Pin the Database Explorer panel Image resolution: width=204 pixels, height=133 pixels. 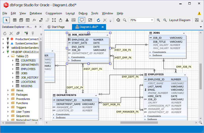pyautogui.click(x=36, y=27)
